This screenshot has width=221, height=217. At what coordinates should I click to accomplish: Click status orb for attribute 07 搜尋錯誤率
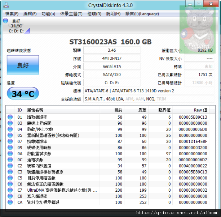click(10, 141)
